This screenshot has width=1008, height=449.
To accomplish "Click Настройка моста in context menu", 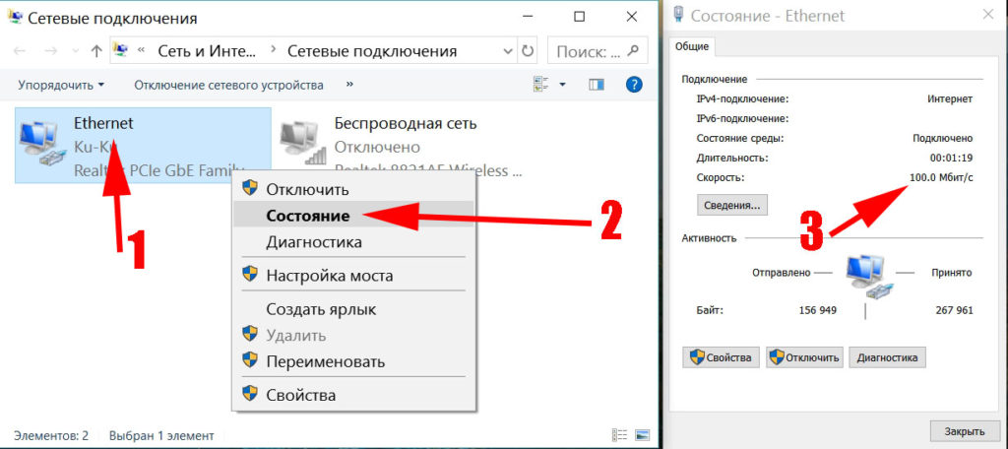I will [x=329, y=276].
